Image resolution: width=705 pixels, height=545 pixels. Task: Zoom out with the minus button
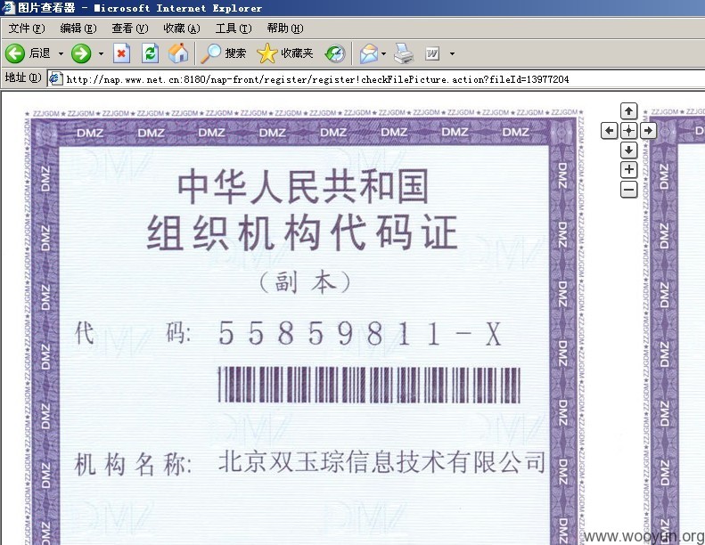click(x=628, y=190)
